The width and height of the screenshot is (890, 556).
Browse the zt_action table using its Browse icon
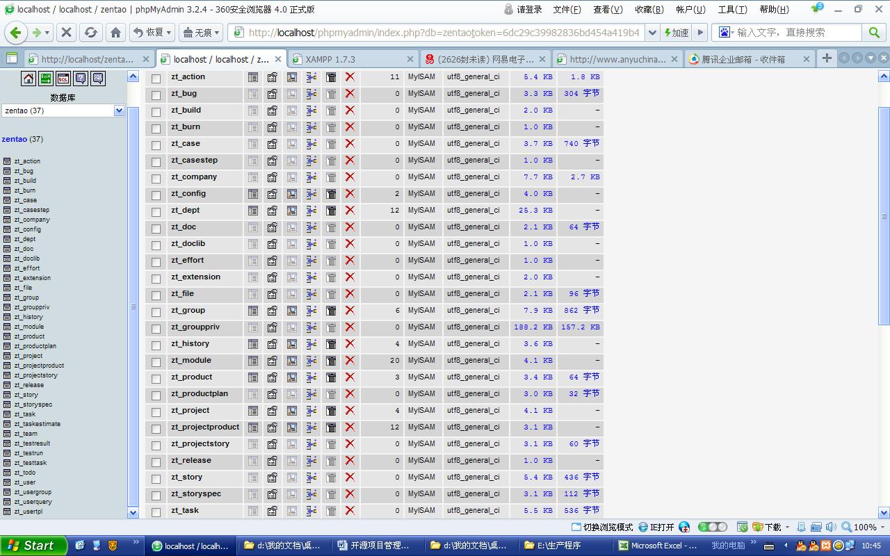(252, 76)
